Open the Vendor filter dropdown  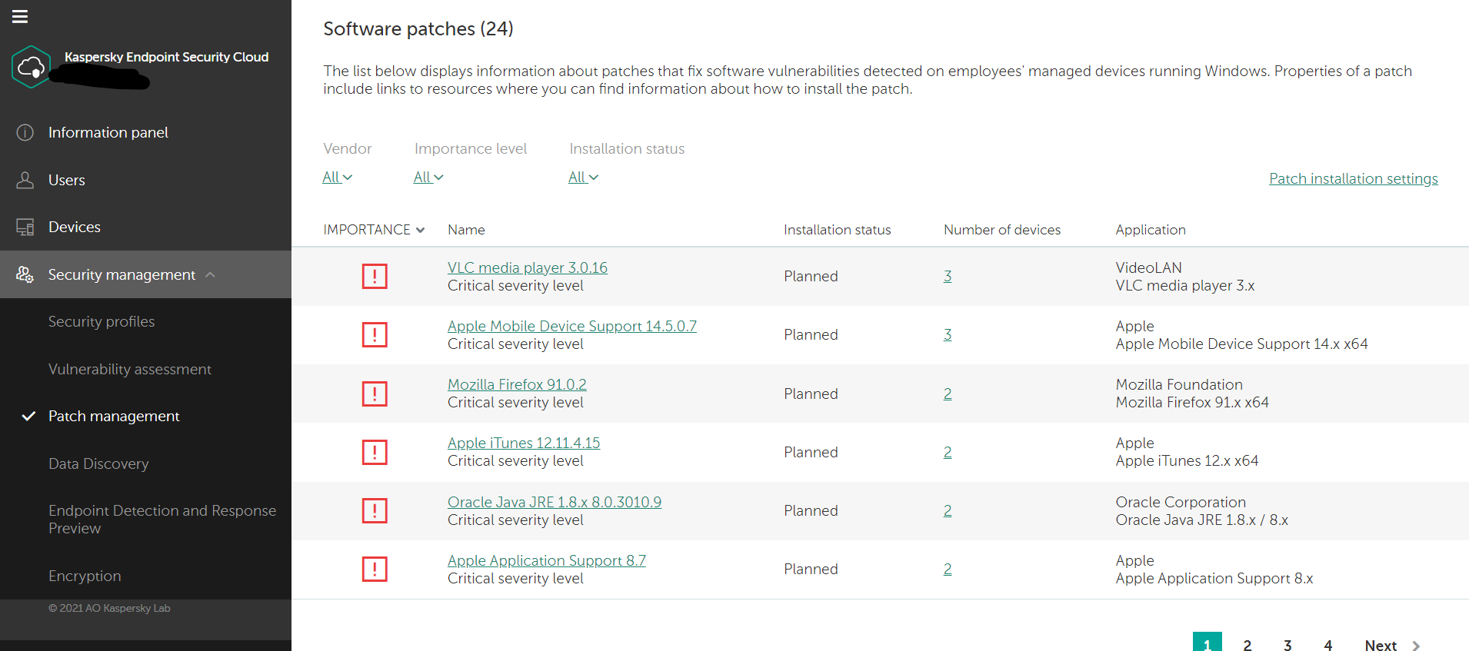point(337,178)
